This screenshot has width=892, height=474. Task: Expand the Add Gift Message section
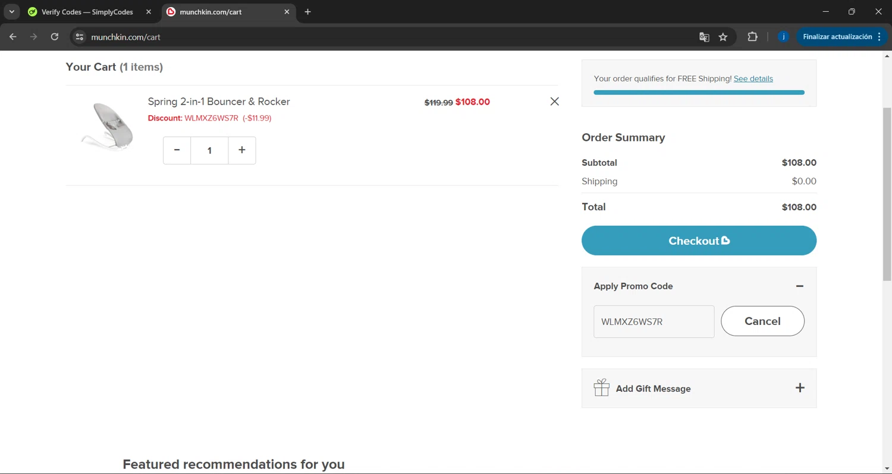click(x=800, y=388)
